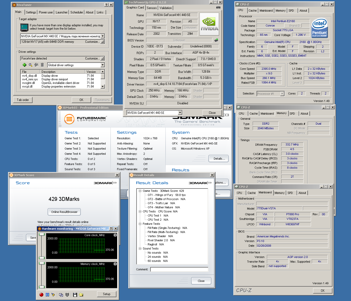This screenshot has height=301, width=351.
Task: Click the double down chevron icon in Hardware monitoring
Action: click(67, 295)
